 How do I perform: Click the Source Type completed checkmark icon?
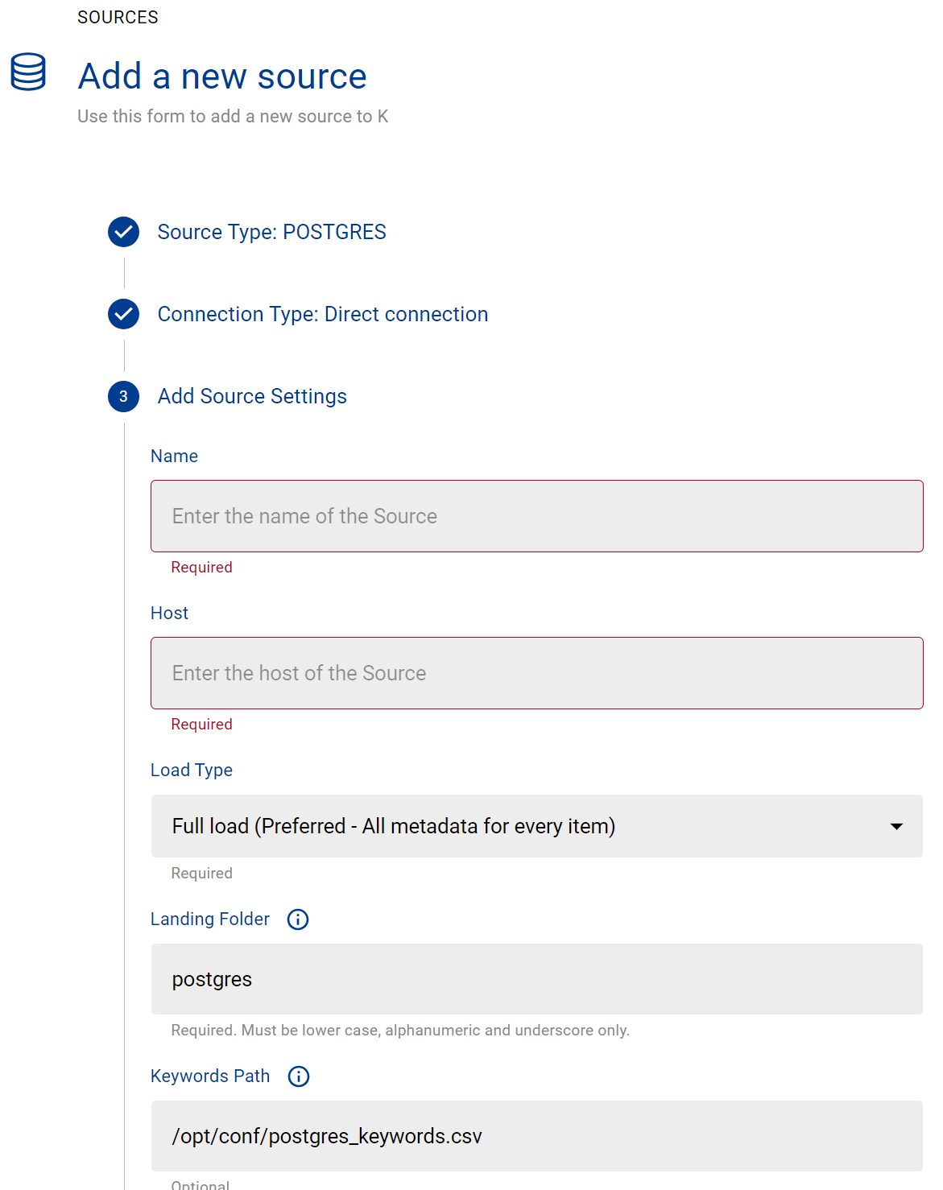pyautogui.click(x=123, y=232)
